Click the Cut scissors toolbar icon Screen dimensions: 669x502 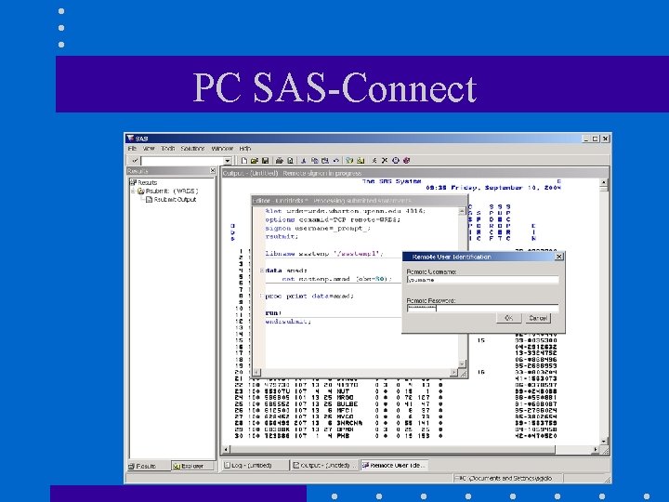(304, 161)
